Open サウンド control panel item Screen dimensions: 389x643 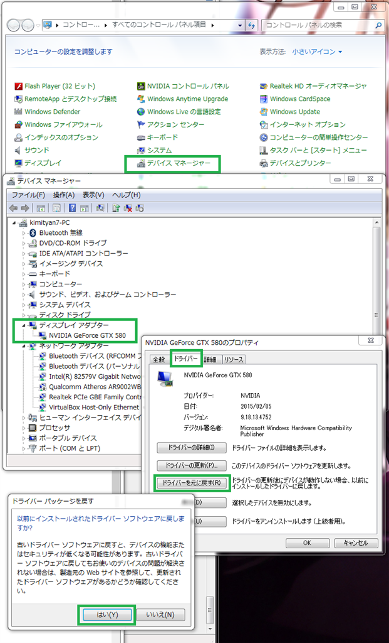32,150
